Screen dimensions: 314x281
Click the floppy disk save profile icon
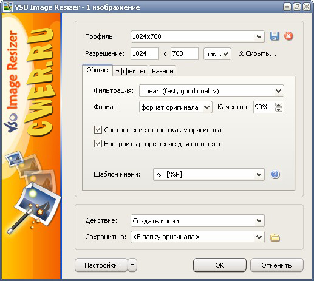click(x=275, y=36)
